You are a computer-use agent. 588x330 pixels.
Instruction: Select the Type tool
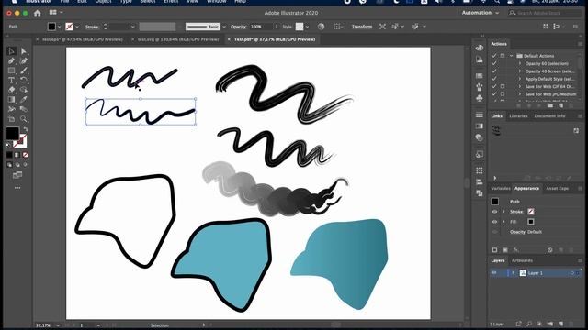click(12, 80)
